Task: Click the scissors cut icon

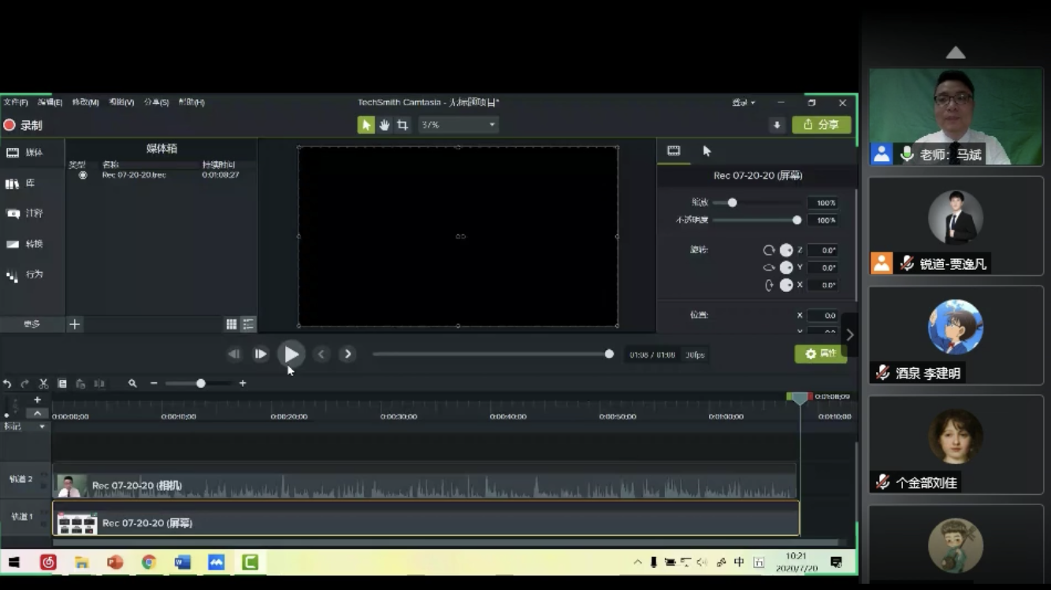Action: tap(43, 384)
